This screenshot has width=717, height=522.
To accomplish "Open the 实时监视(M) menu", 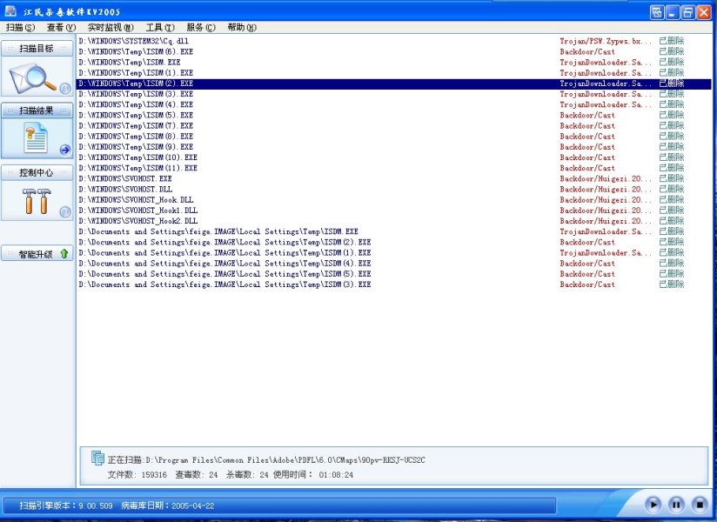I will tap(111, 28).
